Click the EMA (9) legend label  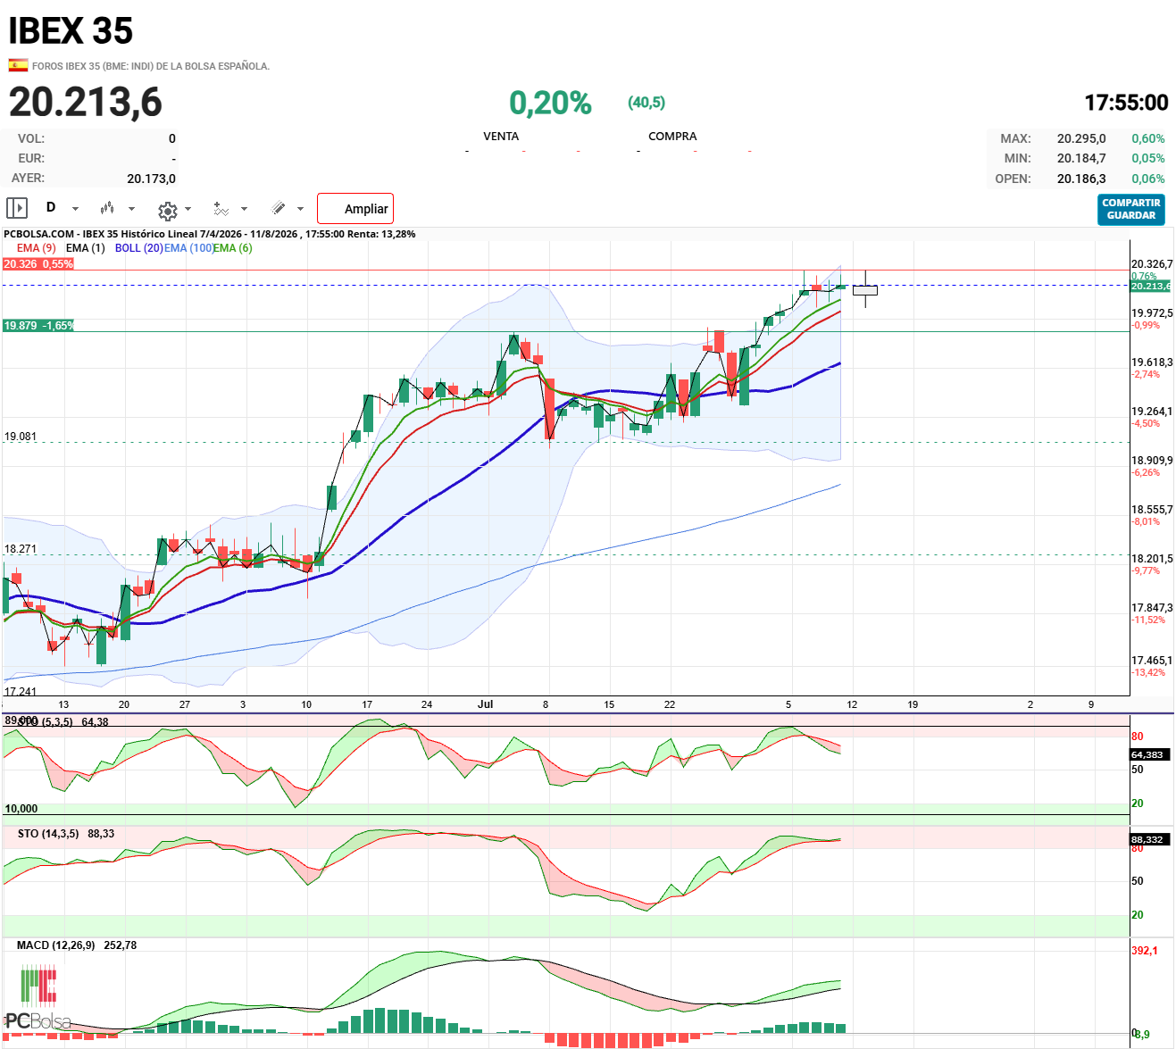pos(36,248)
